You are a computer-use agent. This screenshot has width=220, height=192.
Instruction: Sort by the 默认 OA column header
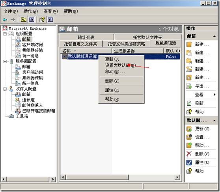click(x=172, y=51)
